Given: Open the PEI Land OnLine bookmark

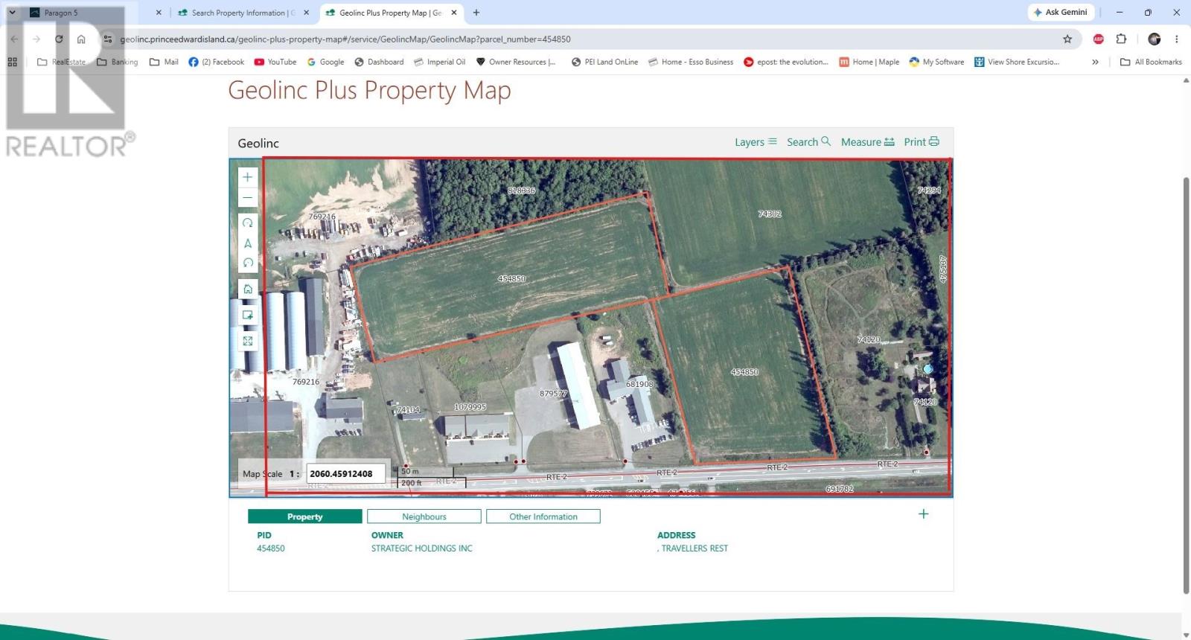Looking at the screenshot, I should (605, 62).
